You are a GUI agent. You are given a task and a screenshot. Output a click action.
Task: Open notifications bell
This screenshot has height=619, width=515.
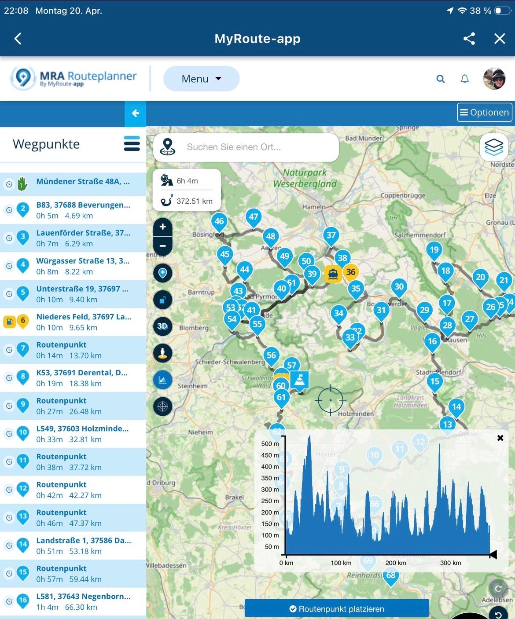click(x=464, y=79)
